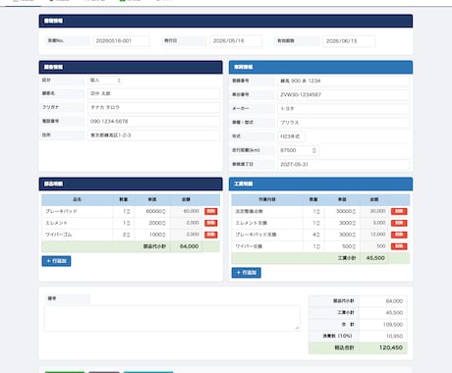Open the customer type dropdown showing 個人
Viewport: 452px width, 373px height.
(x=105, y=80)
